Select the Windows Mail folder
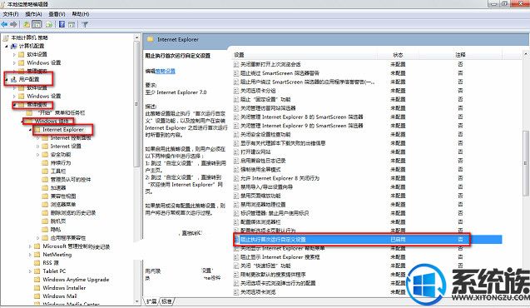Viewport: 530px width, 308px height. pos(60,296)
